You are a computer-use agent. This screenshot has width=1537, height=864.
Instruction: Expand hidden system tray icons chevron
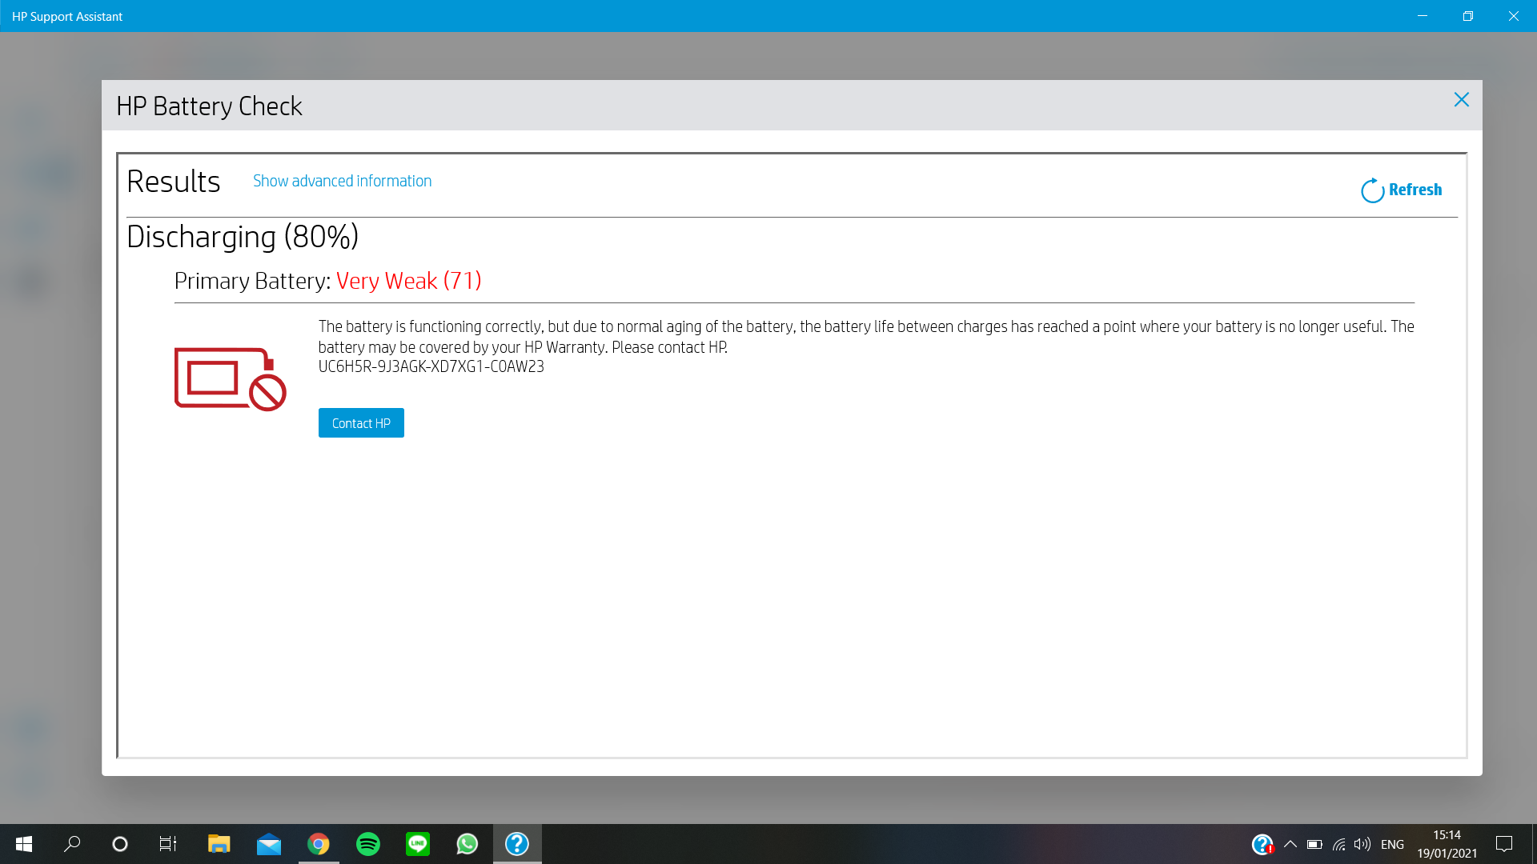pos(1290,844)
